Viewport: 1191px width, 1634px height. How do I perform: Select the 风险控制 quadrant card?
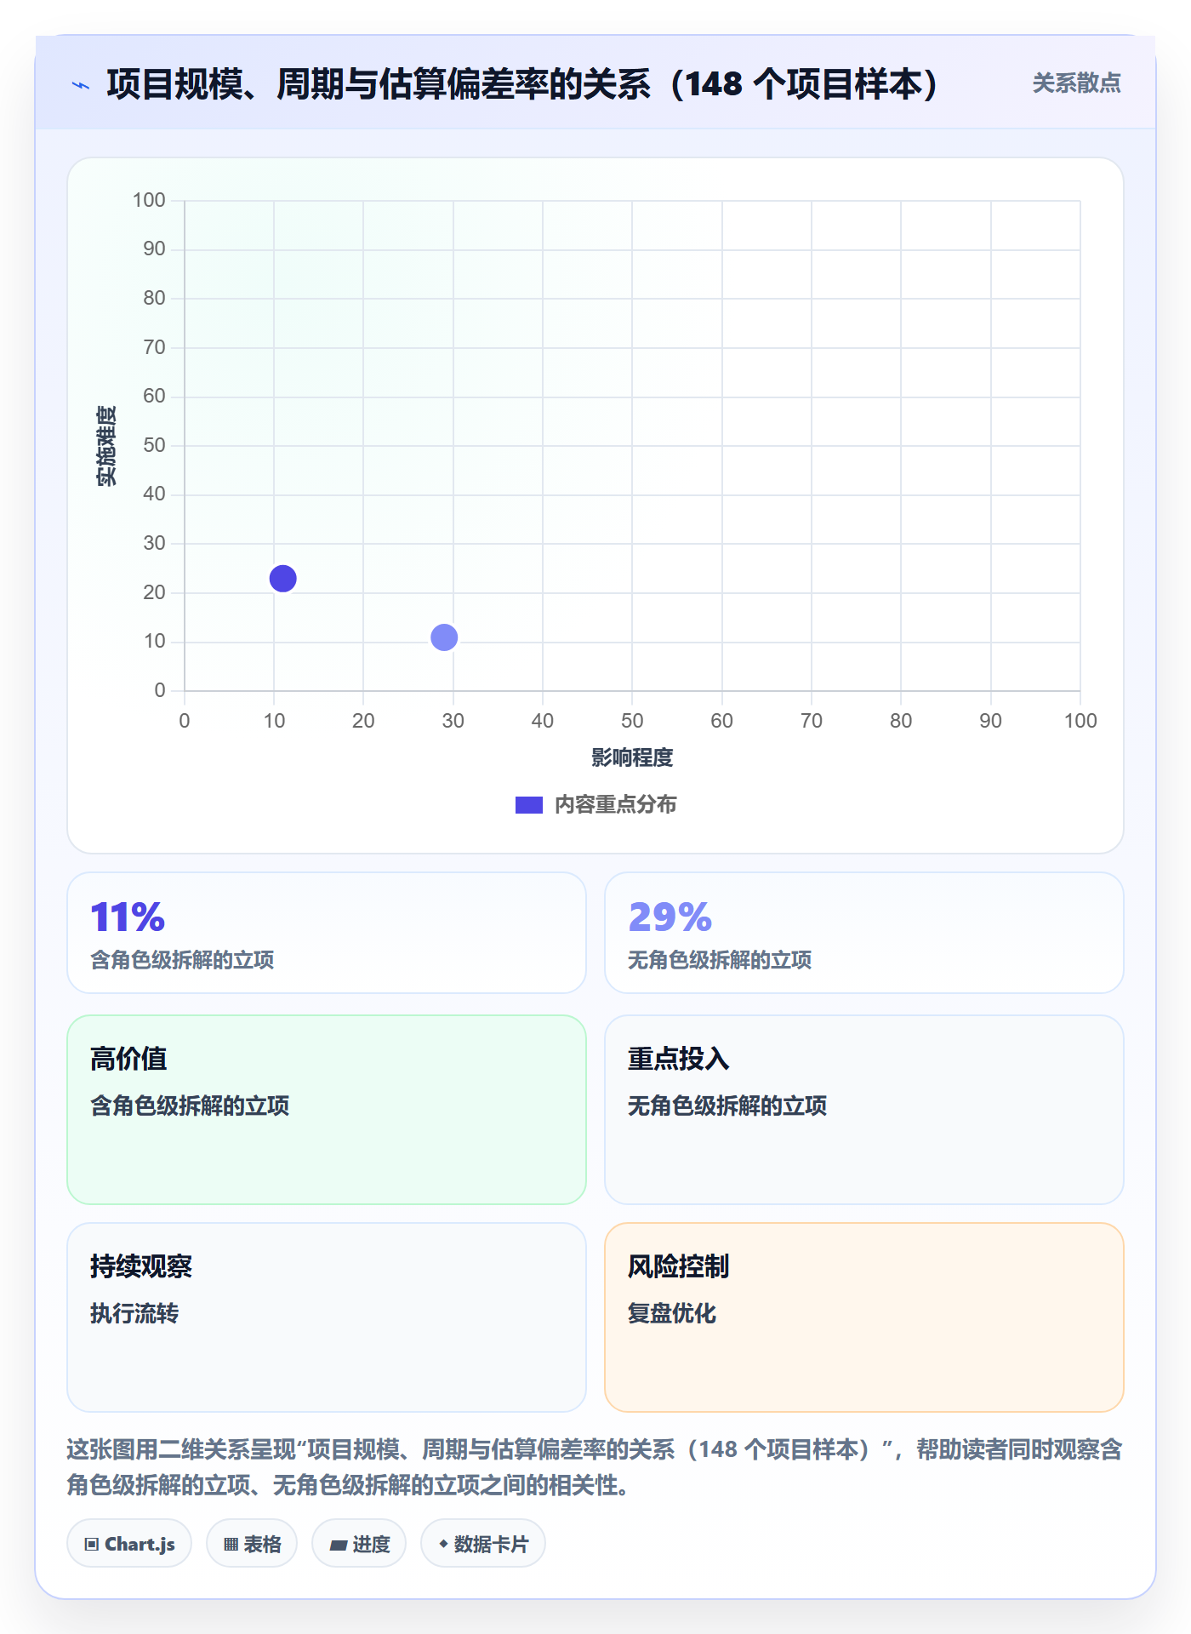(x=864, y=1317)
